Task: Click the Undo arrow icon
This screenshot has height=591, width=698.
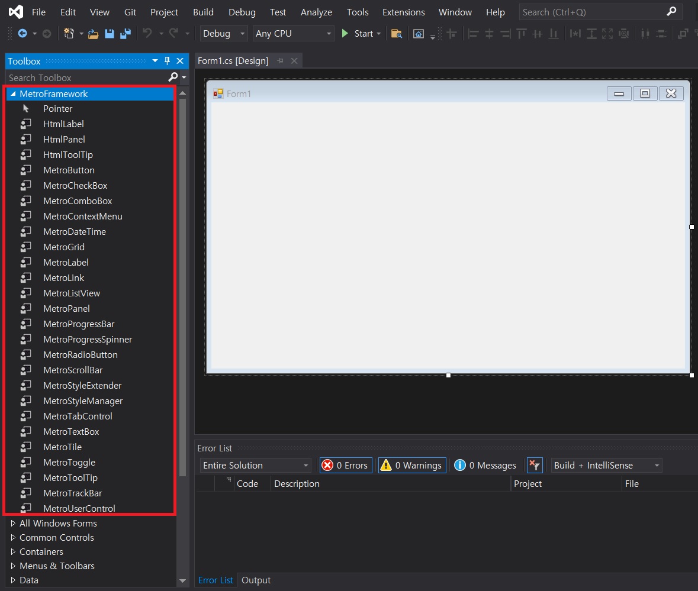Action: pyautogui.click(x=147, y=33)
